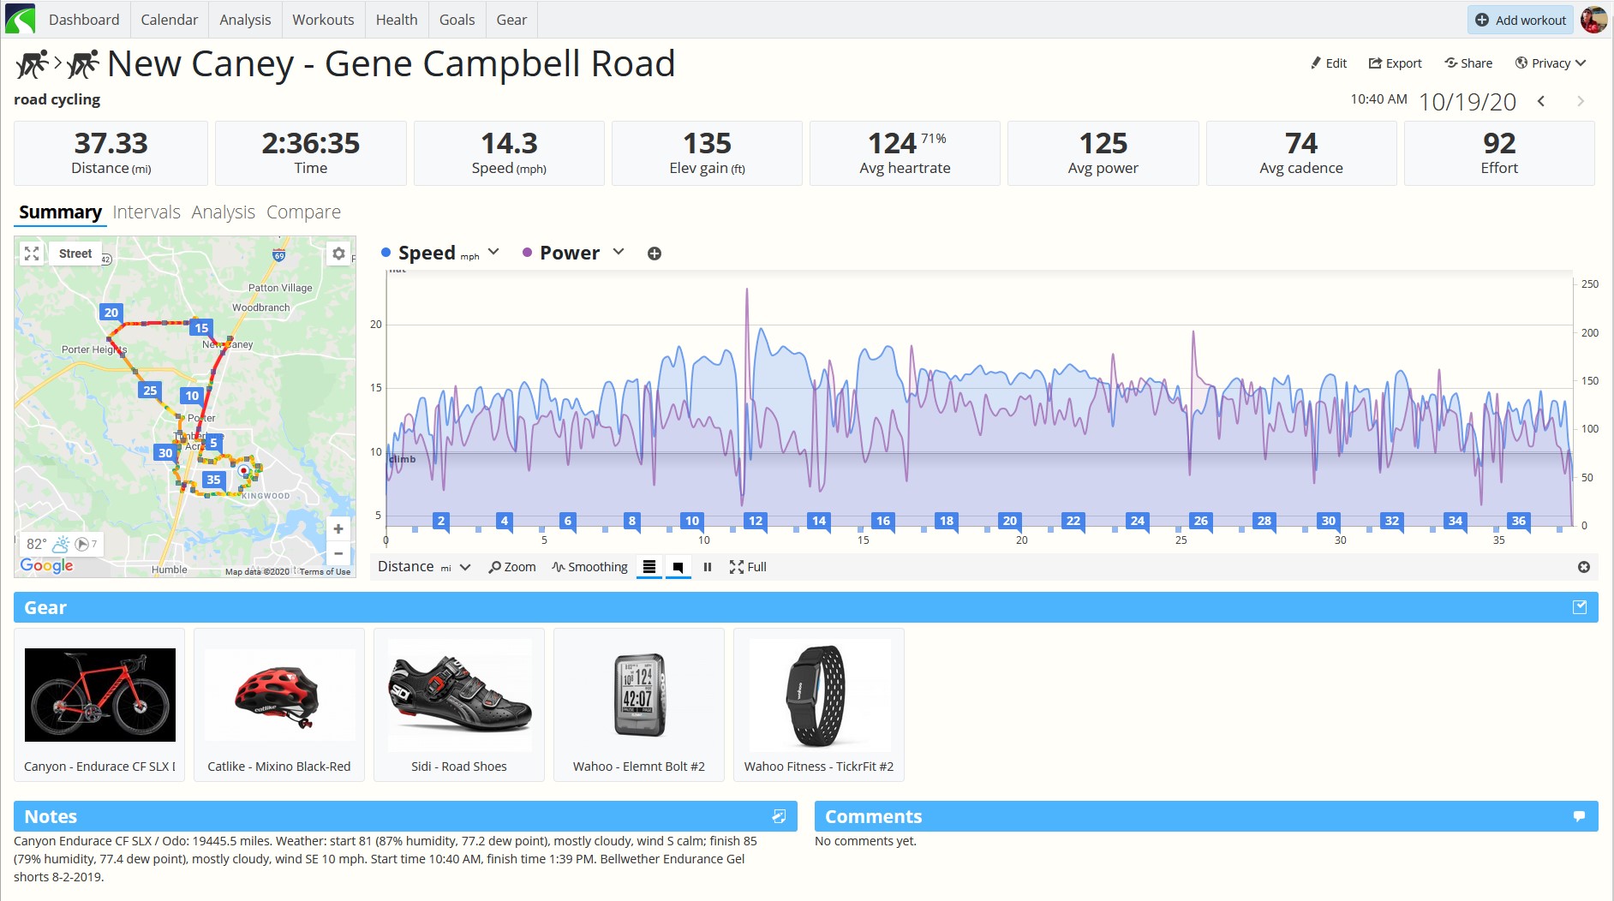Open map settings gear icon

click(x=338, y=254)
